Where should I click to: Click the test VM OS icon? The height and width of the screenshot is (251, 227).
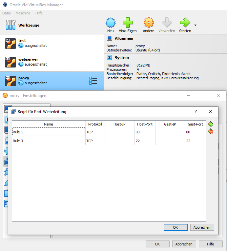(10, 44)
